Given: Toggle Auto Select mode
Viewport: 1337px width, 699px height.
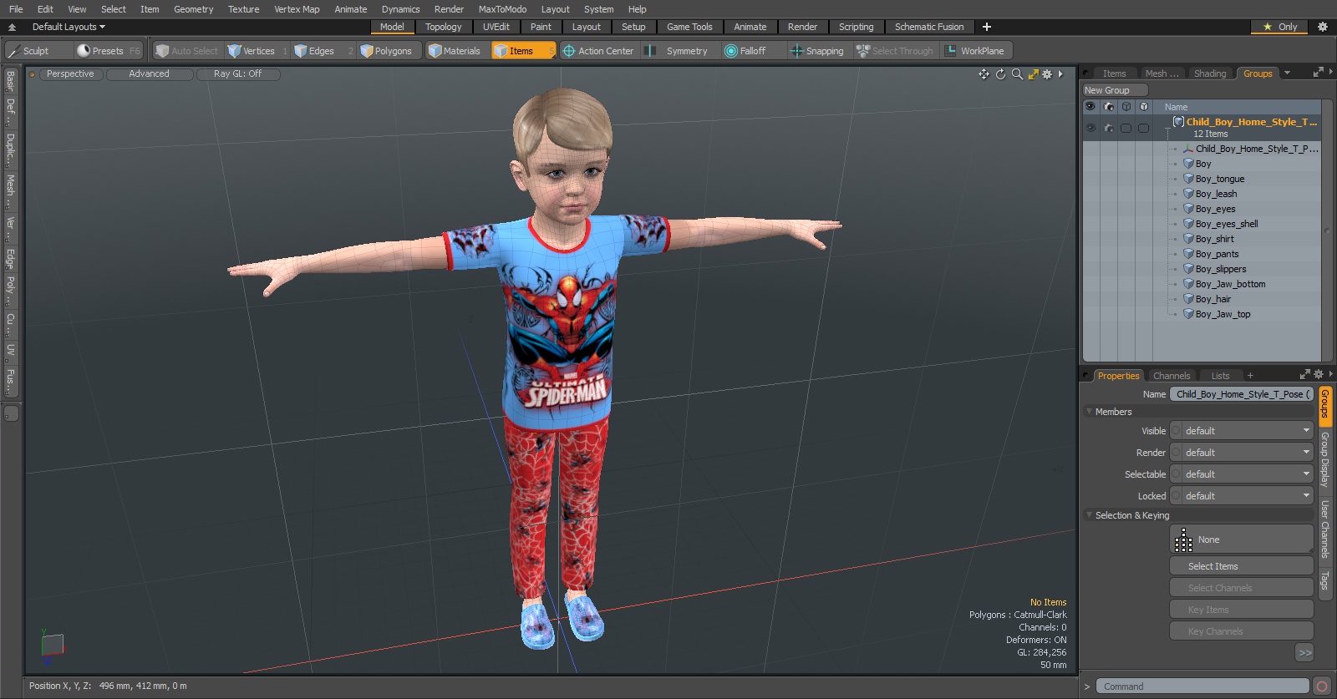Looking at the screenshot, I should click(x=186, y=51).
